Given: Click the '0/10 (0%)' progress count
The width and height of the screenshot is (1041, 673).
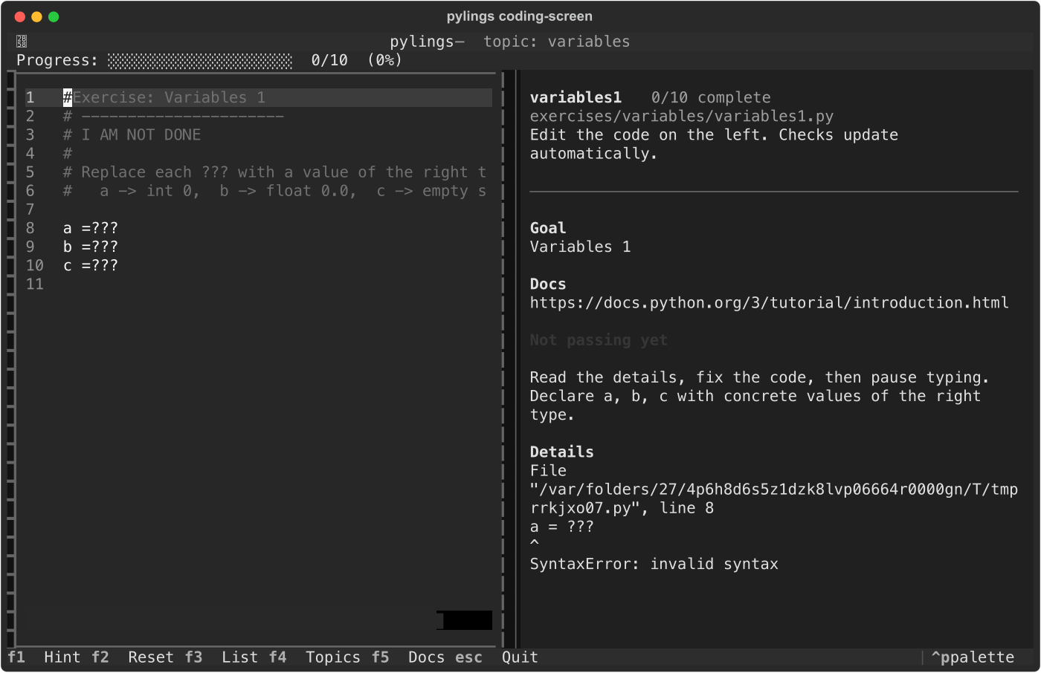Looking at the screenshot, I should coord(357,61).
